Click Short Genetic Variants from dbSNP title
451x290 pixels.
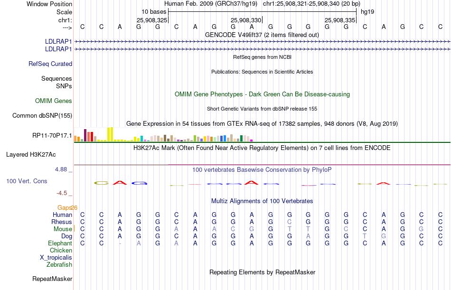tap(262, 109)
